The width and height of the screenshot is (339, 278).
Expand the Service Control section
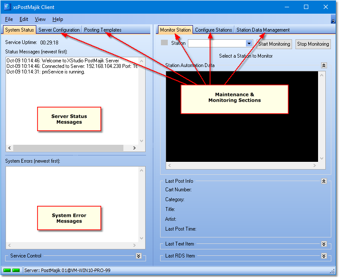pos(139,256)
